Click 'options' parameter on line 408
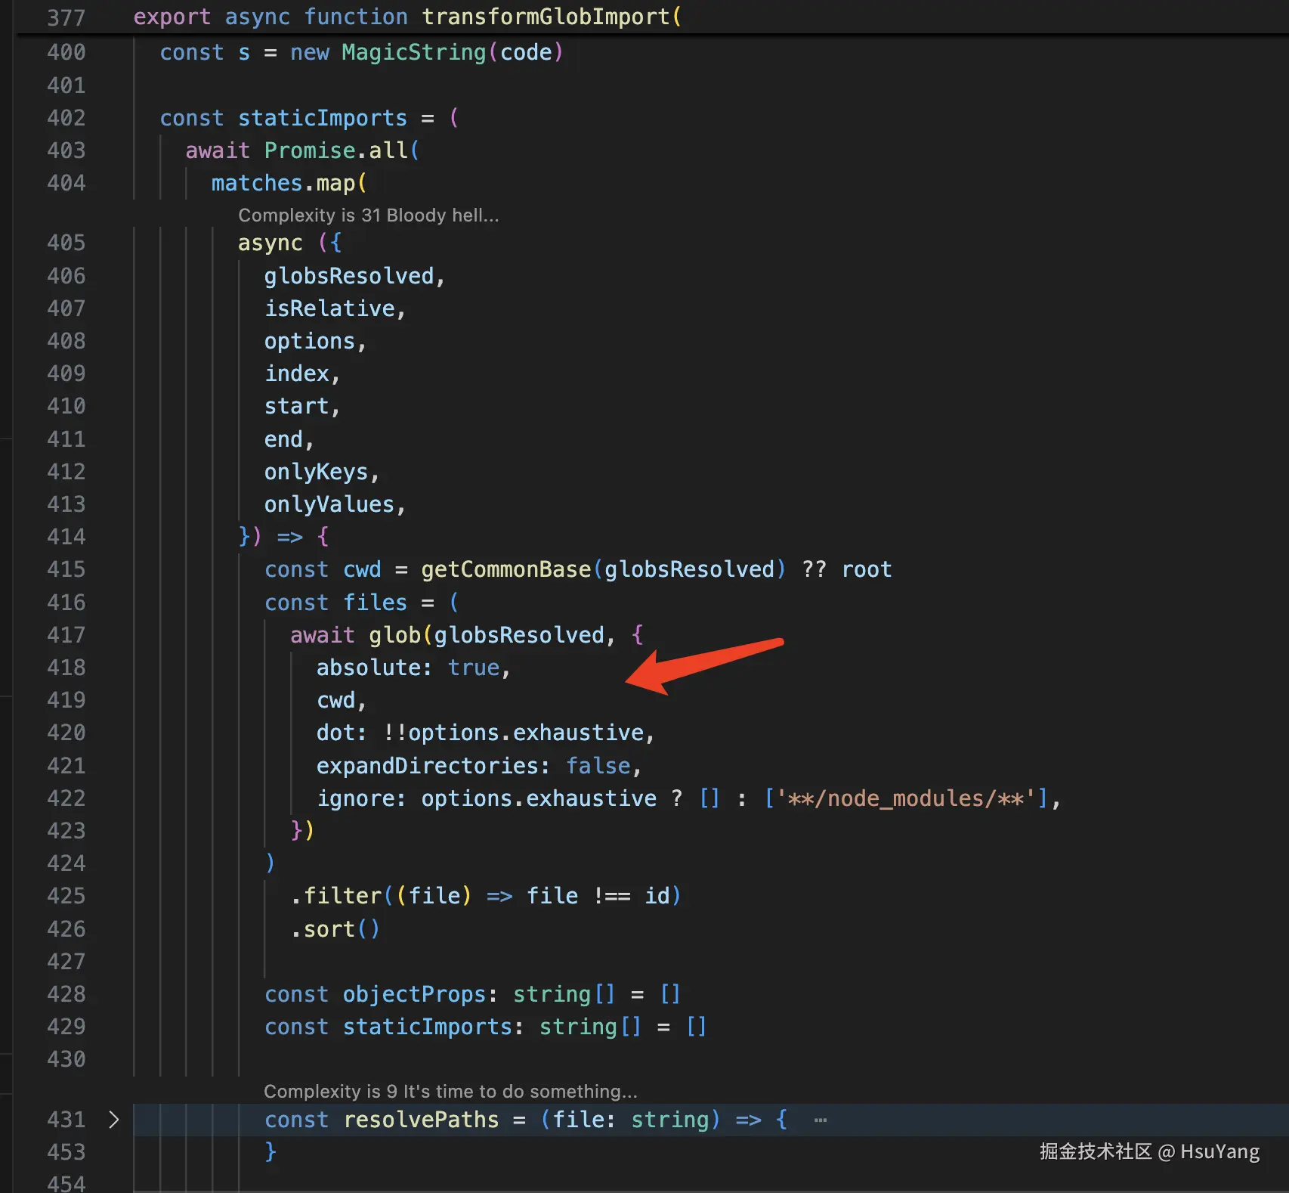1289x1193 pixels. [x=310, y=341]
